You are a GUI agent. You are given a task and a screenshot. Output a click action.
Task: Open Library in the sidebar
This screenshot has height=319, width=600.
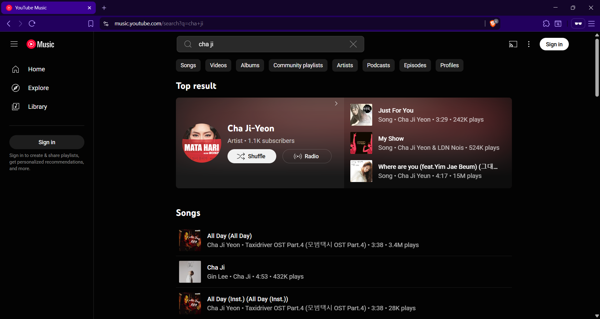coord(47,107)
